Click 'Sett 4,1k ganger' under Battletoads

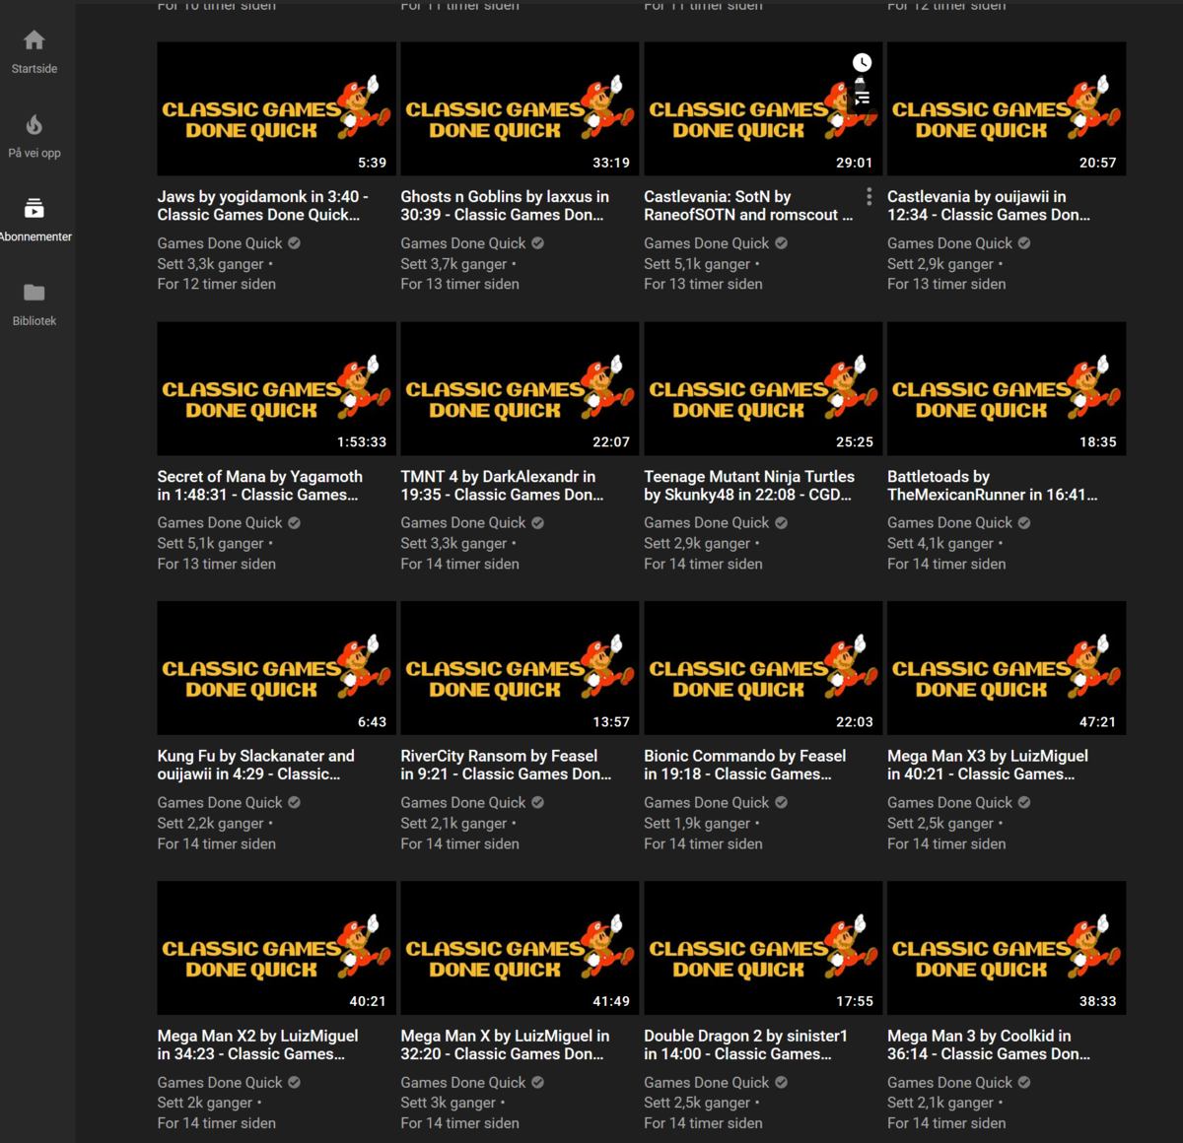click(x=940, y=544)
